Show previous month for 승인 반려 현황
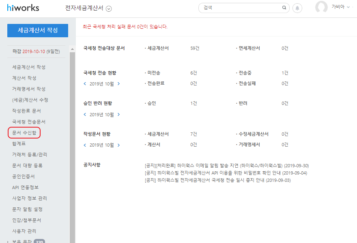This screenshot has width=357, height=243. pos(85,115)
